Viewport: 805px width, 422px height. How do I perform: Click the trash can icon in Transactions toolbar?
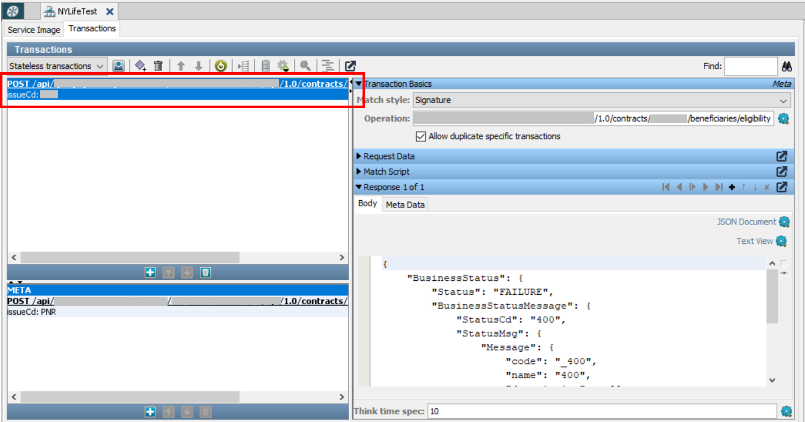click(x=158, y=66)
